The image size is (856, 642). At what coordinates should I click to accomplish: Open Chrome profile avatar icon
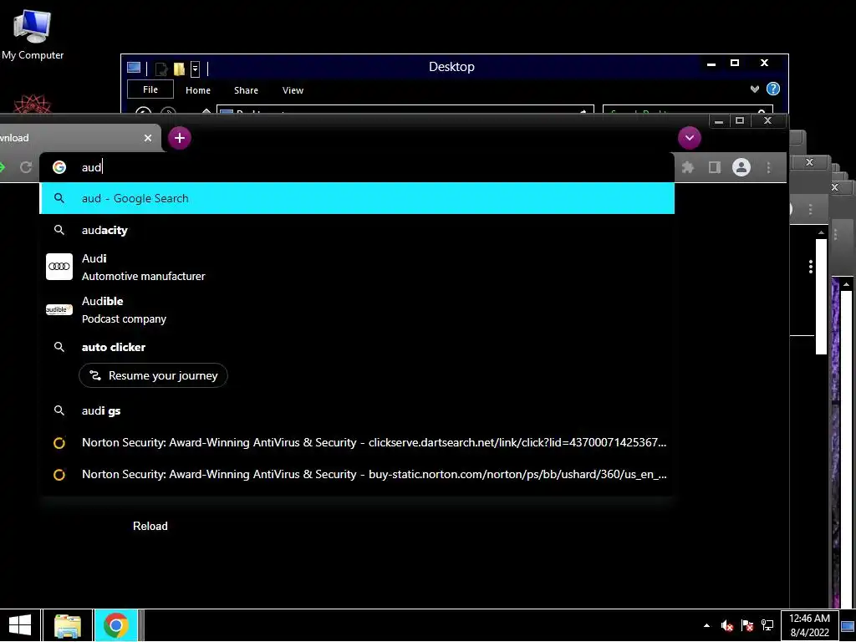pyautogui.click(x=741, y=167)
